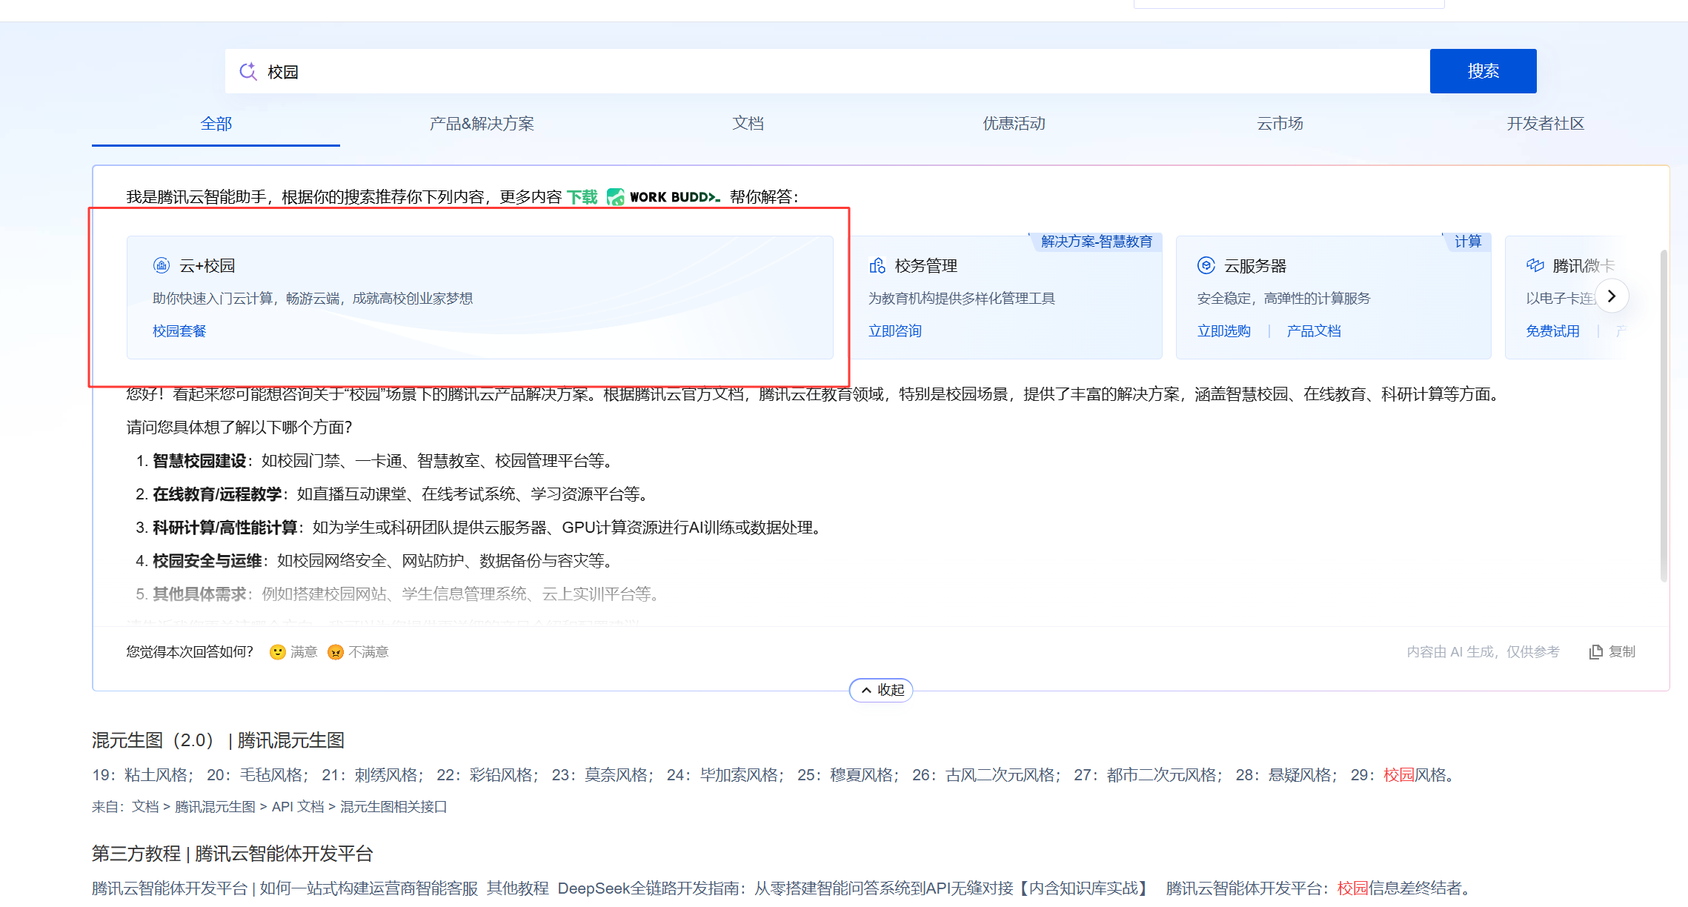Click 免费试用 for 腾讯微卡
Screen dimensions: 1688x907
click(1552, 331)
